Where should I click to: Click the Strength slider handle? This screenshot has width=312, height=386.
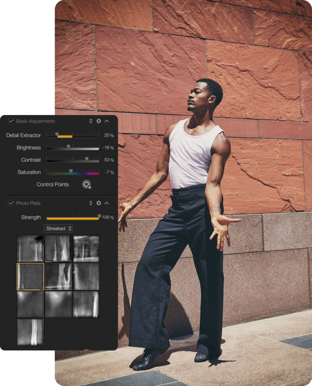click(x=99, y=216)
